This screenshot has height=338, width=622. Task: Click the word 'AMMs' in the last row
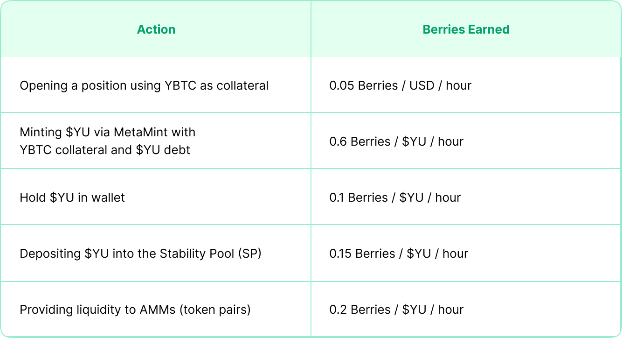point(159,310)
